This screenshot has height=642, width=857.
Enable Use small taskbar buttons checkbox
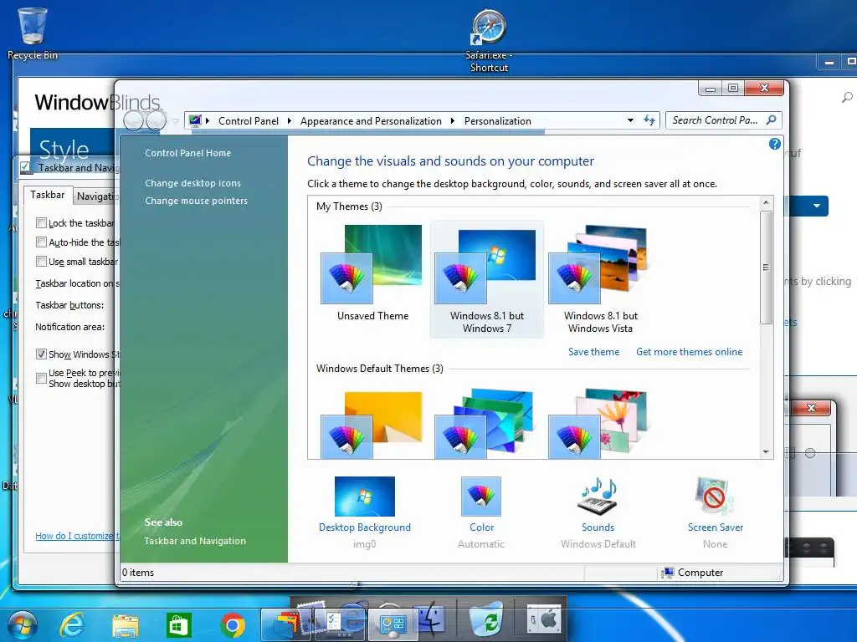(41, 261)
